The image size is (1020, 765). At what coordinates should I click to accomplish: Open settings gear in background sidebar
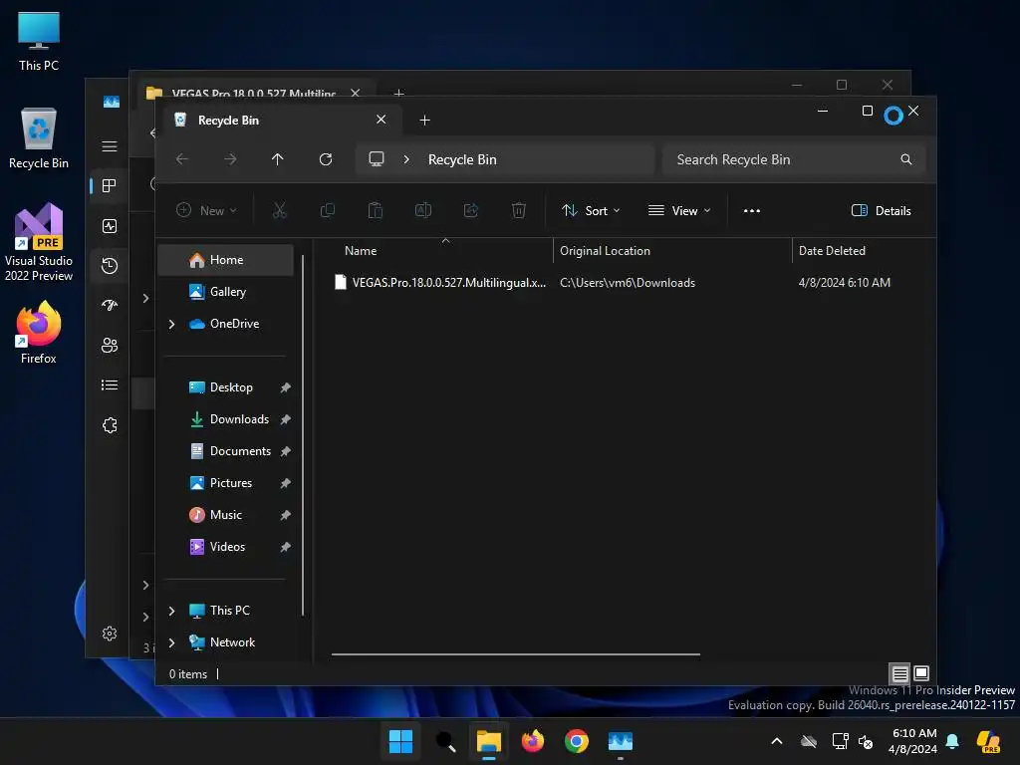[x=110, y=634]
